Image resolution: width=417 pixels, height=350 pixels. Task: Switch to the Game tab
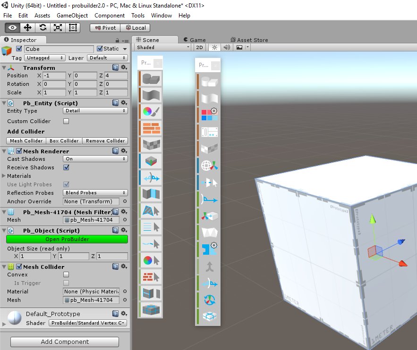pos(195,40)
